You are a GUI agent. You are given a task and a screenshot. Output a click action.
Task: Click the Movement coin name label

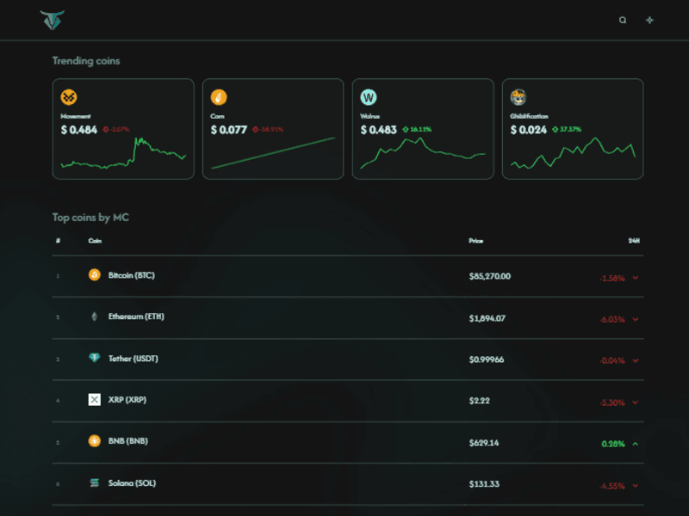pos(76,116)
